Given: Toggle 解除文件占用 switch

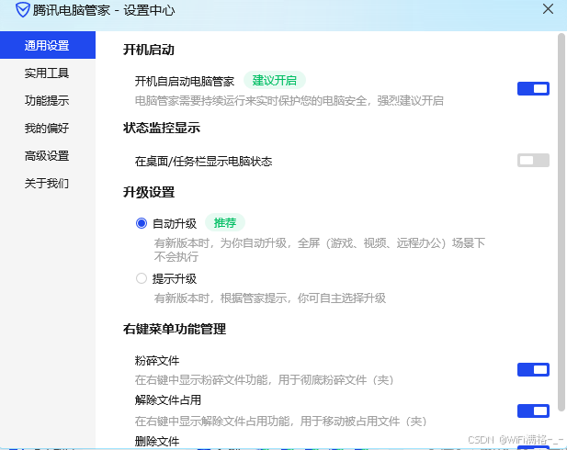Looking at the screenshot, I should tap(533, 411).
